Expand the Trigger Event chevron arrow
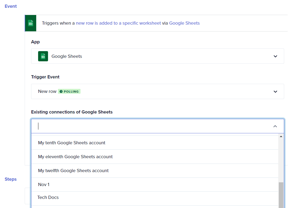Viewport: 293px width, 208px height. click(x=275, y=92)
